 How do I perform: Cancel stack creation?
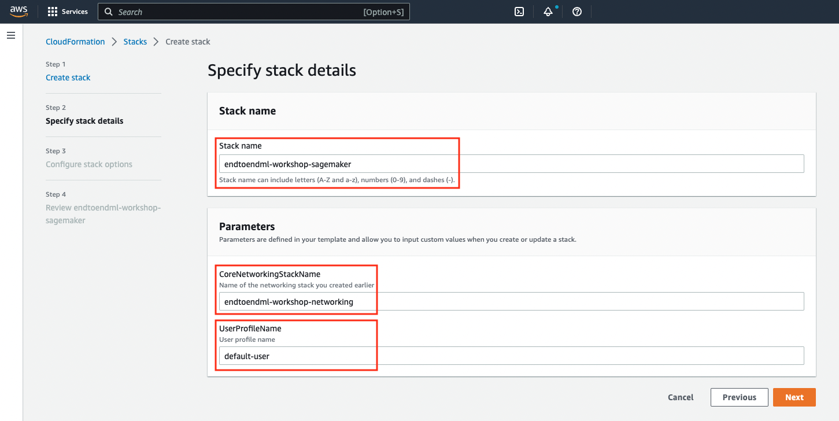(x=681, y=397)
